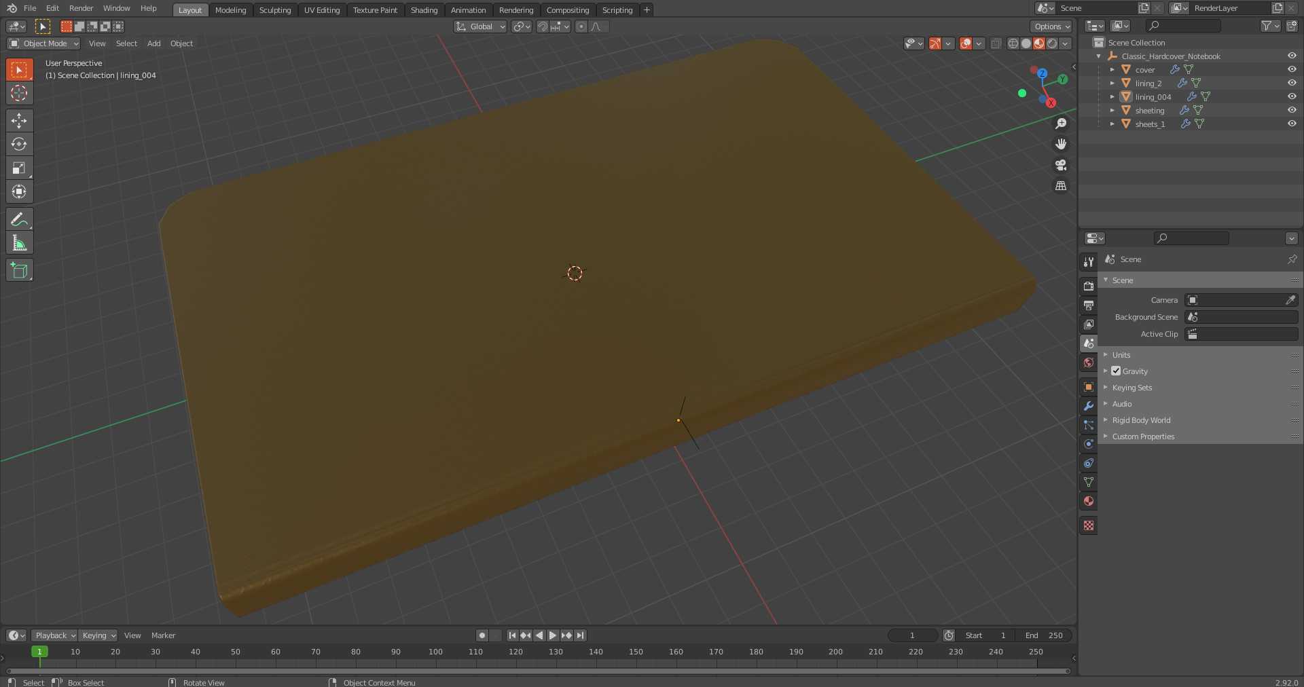Hide the lining_004 object in outliner

pos(1292,96)
